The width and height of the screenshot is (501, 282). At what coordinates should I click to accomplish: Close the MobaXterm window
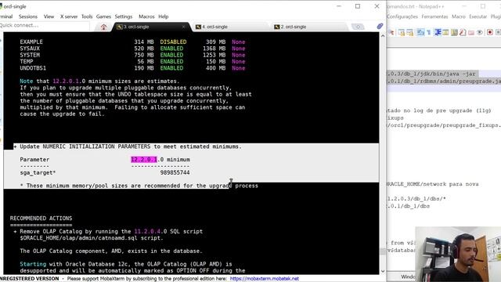click(x=377, y=6)
